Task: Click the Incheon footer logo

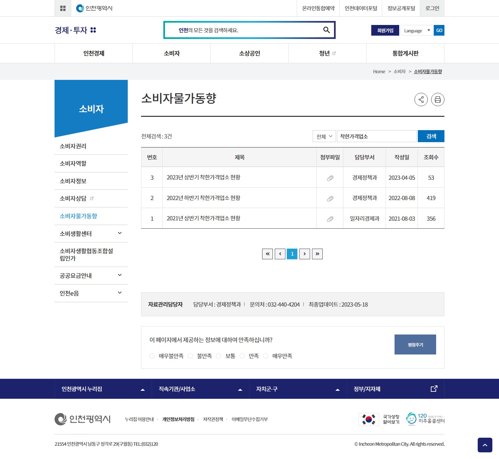Action: [83, 419]
